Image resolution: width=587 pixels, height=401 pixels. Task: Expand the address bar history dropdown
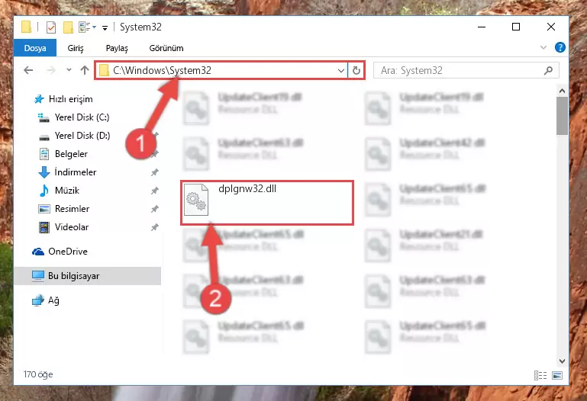[340, 70]
